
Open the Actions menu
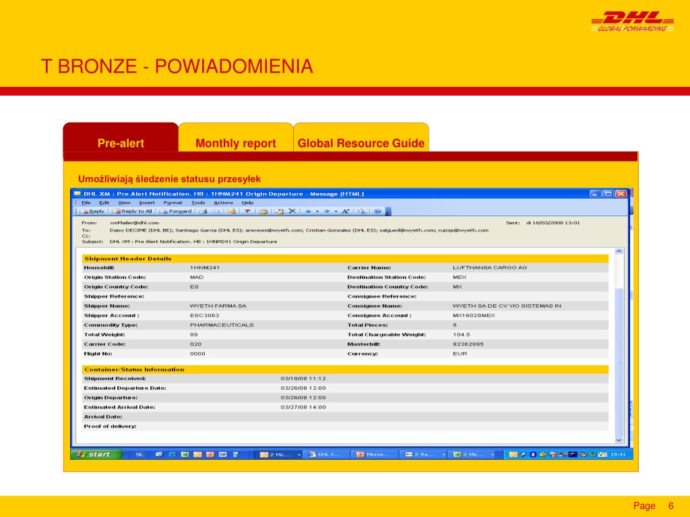tap(224, 203)
